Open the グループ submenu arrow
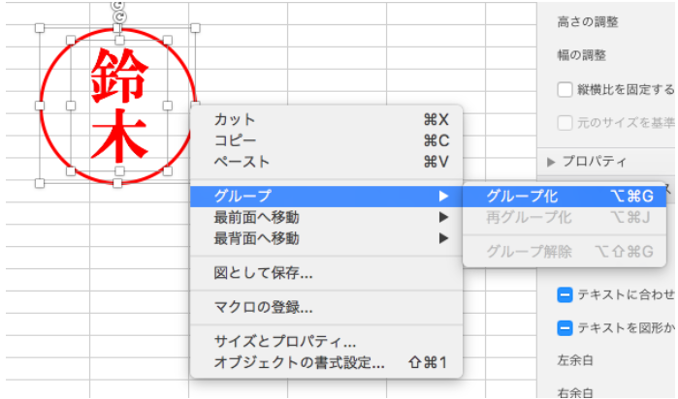Screen dimensions: 678x399 (443, 196)
